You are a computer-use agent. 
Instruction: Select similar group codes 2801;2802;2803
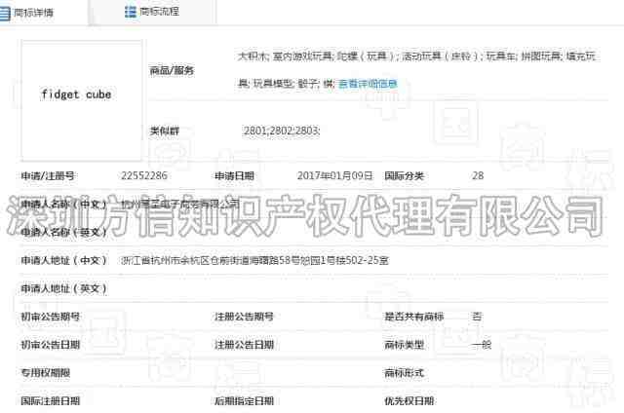click(x=282, y=131)
